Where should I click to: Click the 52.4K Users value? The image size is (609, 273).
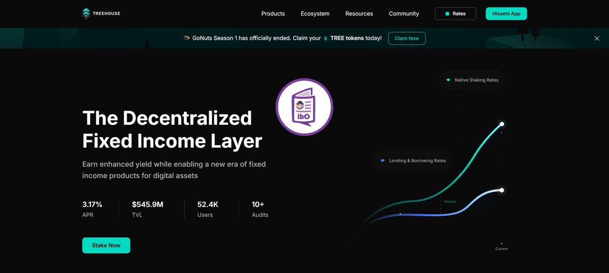click(209, 204)
